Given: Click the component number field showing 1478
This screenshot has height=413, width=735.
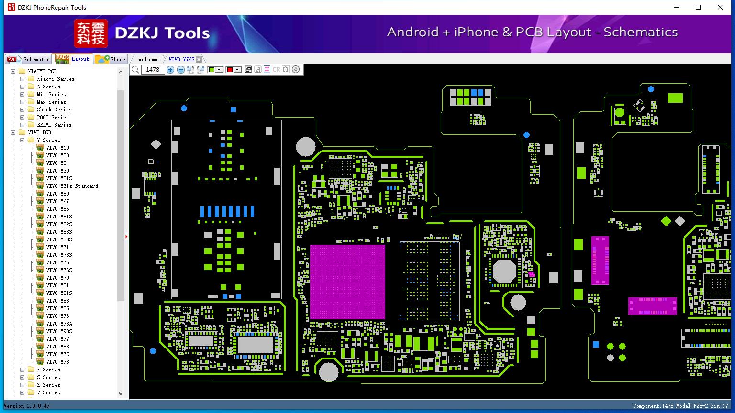Looking at the screenshot, I should pos(153,70).
